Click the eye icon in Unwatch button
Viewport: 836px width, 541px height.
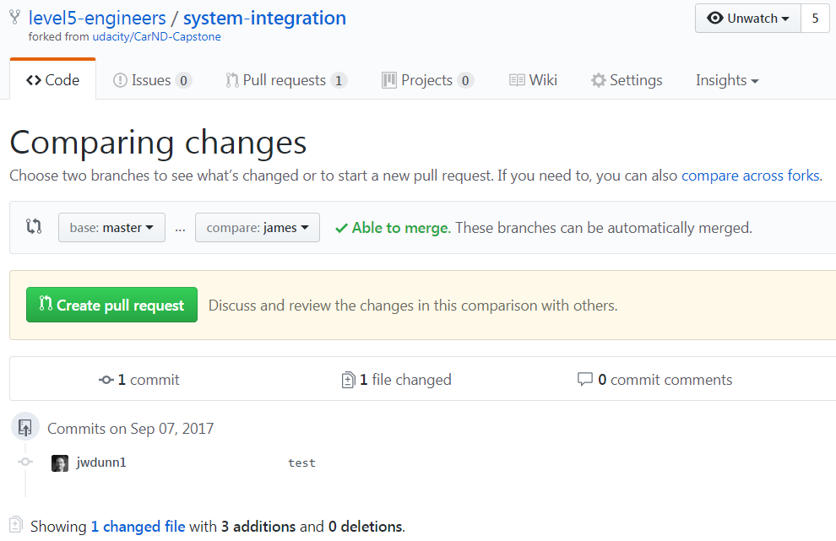(x=714, y=18)
